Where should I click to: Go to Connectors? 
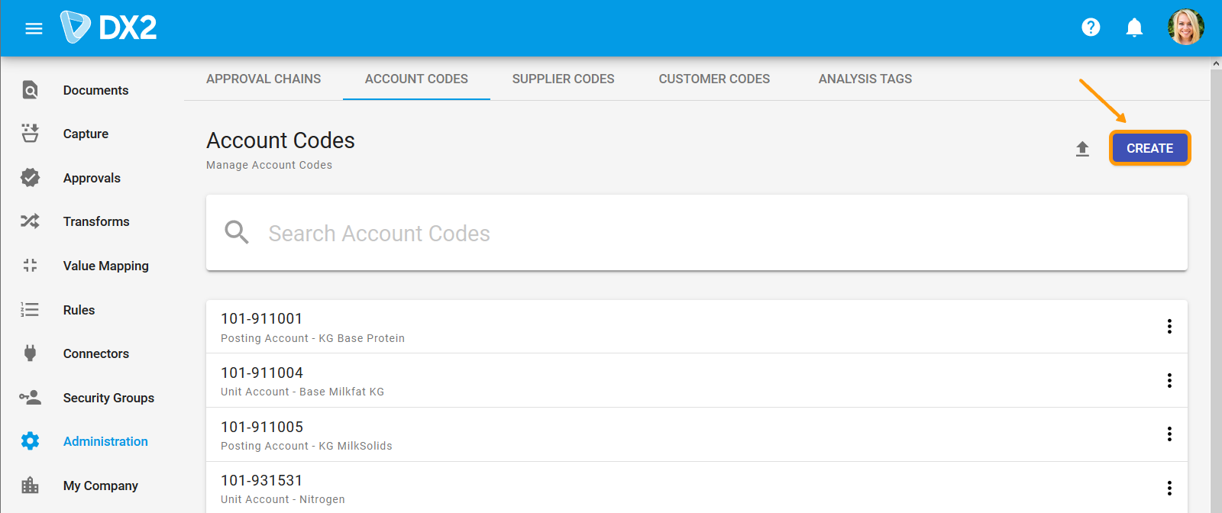96,353
